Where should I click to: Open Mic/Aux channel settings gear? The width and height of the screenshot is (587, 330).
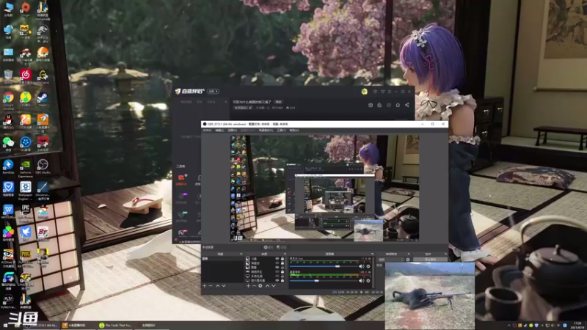tap(368, 266)
